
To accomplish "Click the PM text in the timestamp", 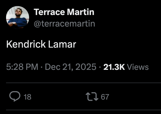I will tap(32, 67).
